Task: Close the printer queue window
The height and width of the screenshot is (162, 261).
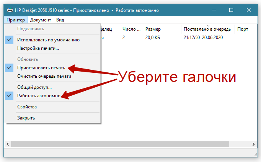Action: [249, 10]
